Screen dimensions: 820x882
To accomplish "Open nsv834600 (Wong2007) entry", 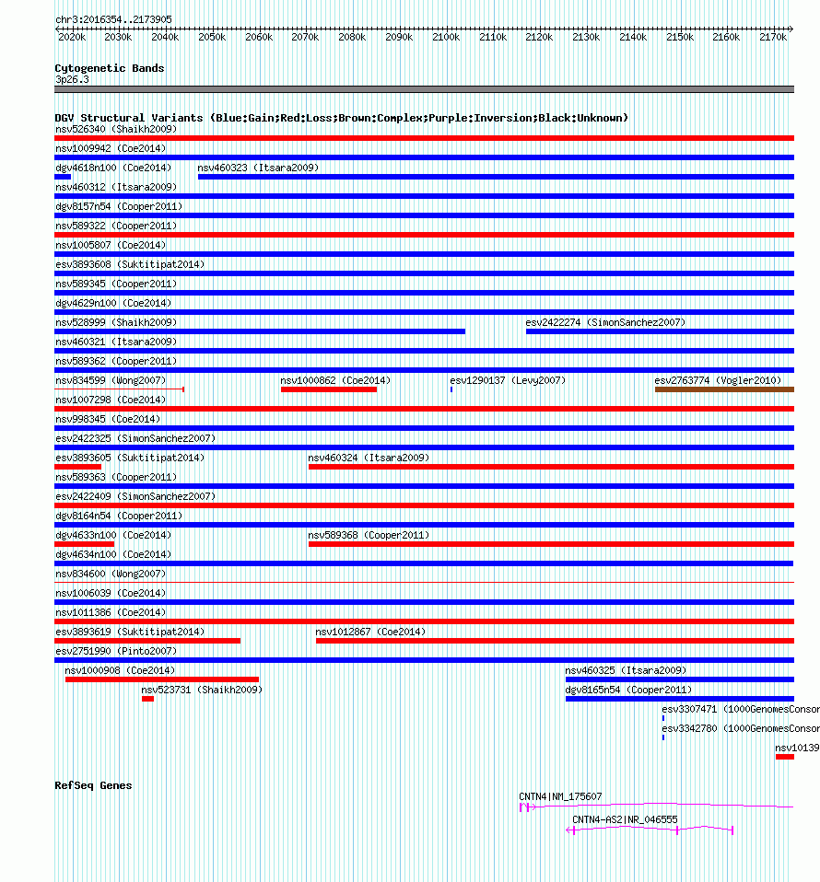I will [111, 574].
